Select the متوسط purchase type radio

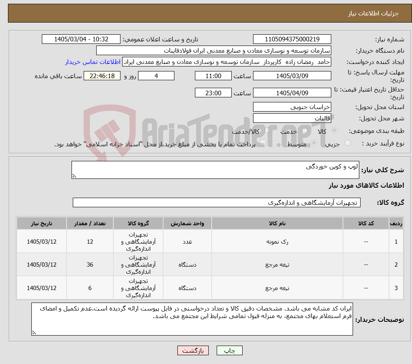point(314,143)
